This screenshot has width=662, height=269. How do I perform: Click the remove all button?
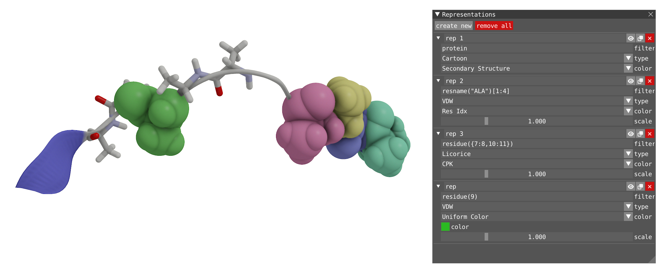click(494, 26)
